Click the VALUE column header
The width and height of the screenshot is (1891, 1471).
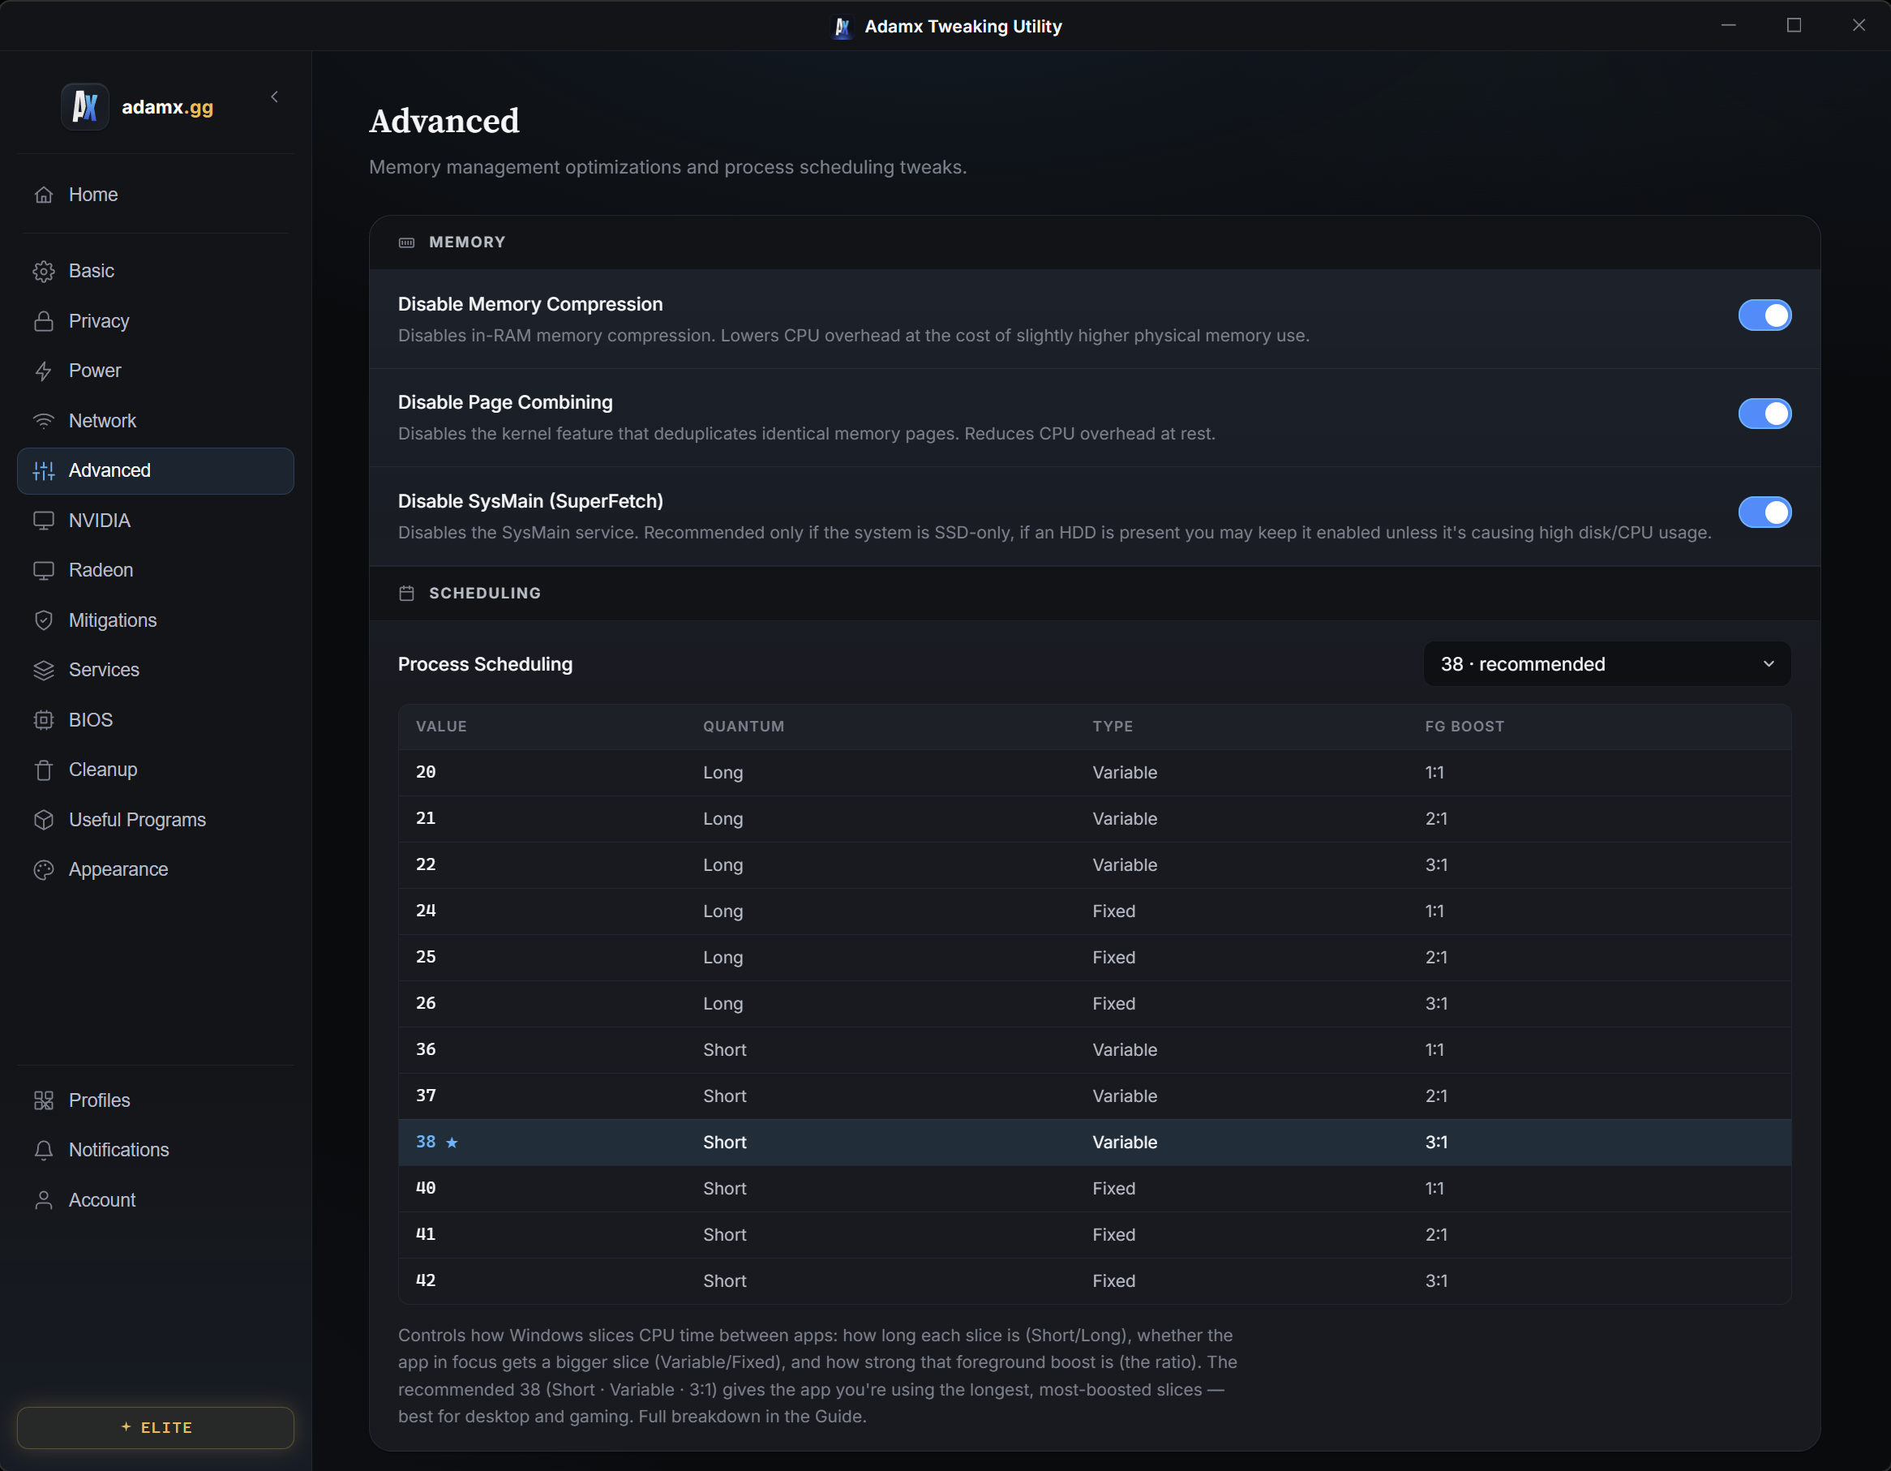pyautogui.click(x=440, y=727)
